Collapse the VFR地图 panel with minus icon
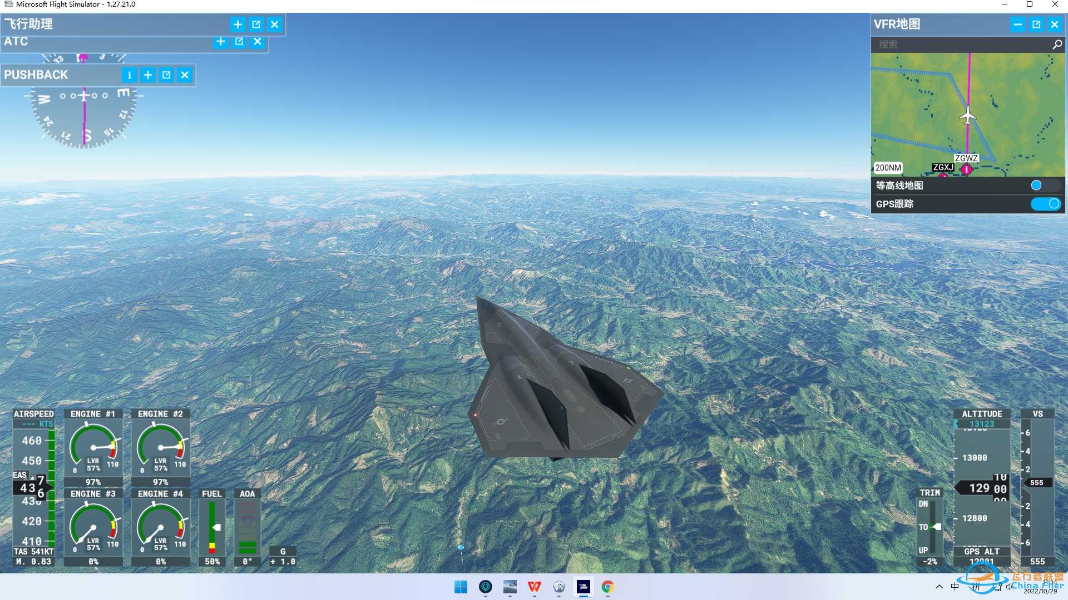Viewport: 1068px width, 600px height. [1017, 24]
